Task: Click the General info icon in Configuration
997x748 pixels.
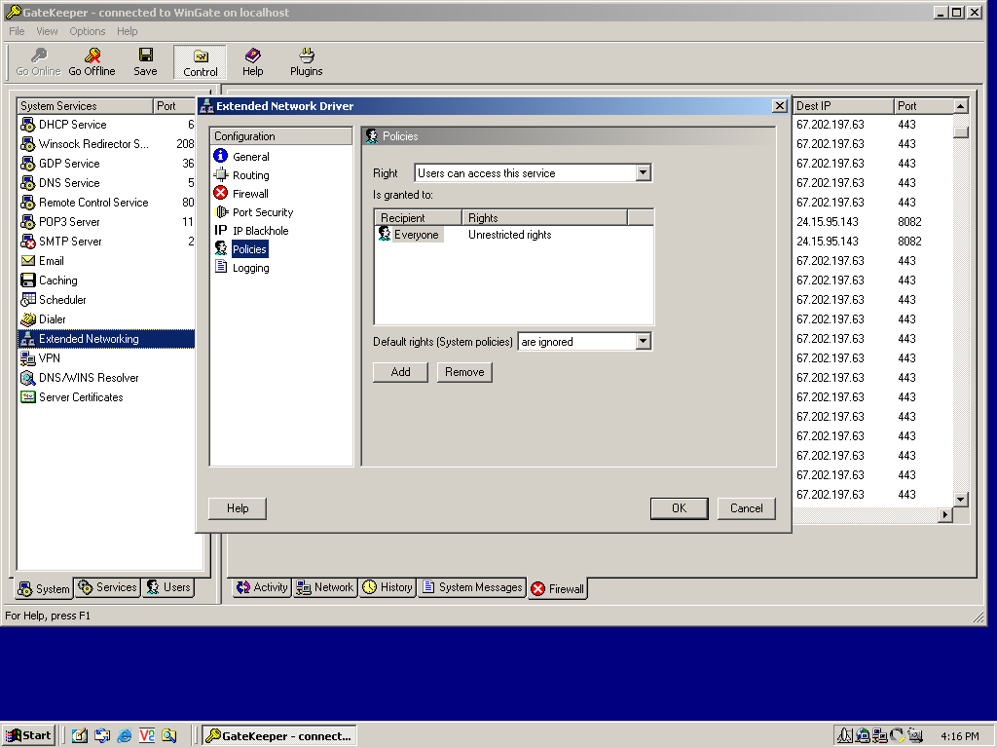Action: 221,156
